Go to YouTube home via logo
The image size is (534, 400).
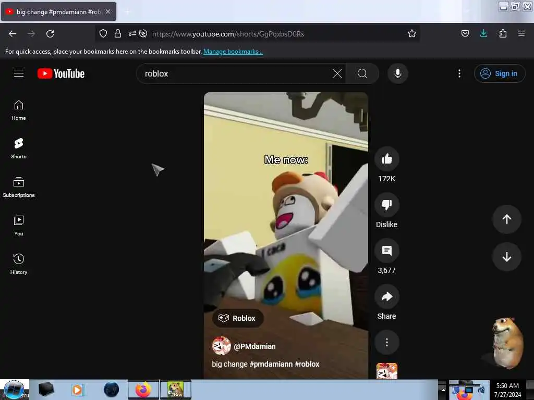click(61, 73)
